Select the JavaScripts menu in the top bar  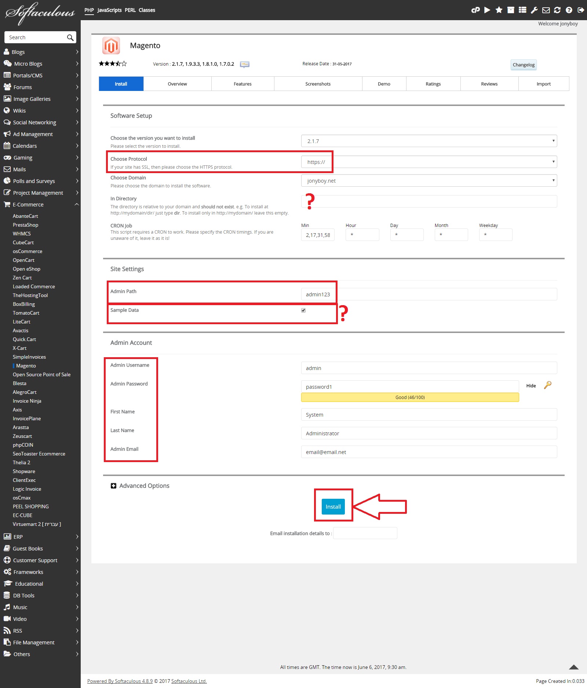click(x=109, y=10)
